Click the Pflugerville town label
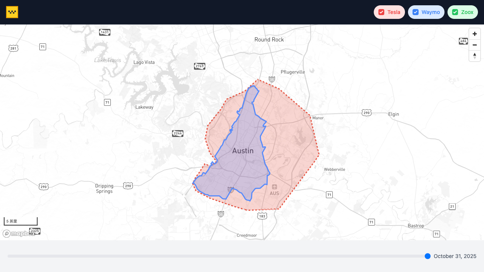Screen dimensions: 484x272 click(x=293, y=72)
